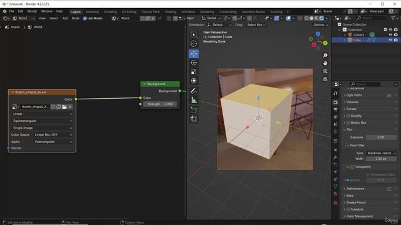Click the open image folder icon in node
The width and height of the screenshot is (401, 225).
coord(64,107)
